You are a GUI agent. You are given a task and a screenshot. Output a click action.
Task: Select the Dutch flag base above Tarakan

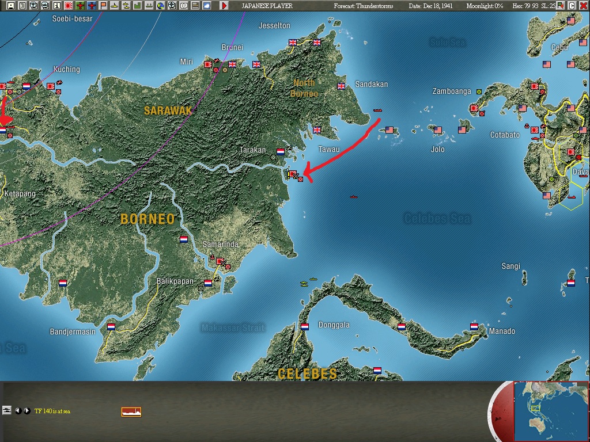281,152
